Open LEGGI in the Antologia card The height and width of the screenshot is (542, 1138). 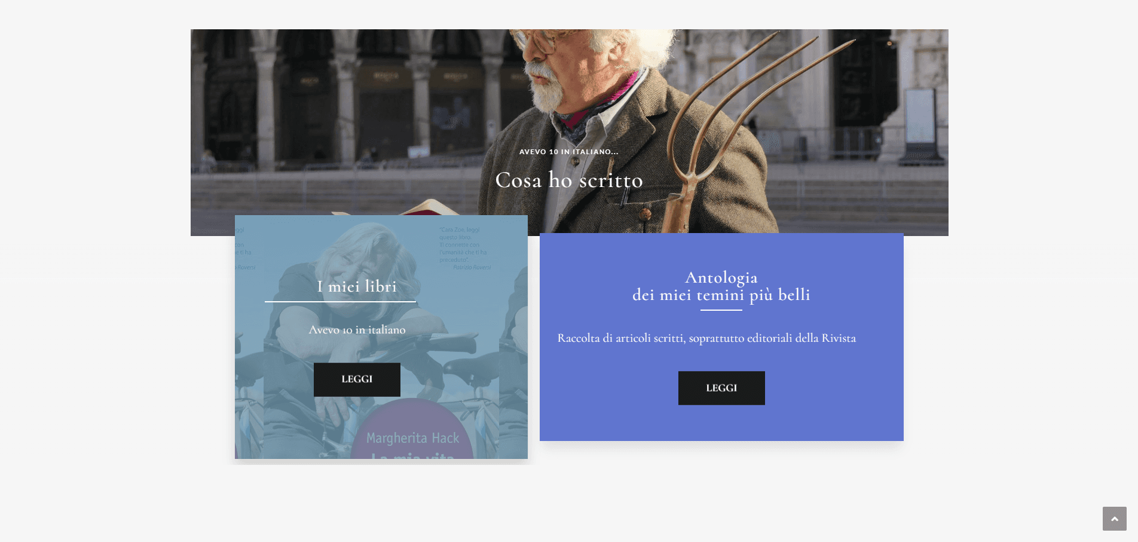tap(721, 388)
